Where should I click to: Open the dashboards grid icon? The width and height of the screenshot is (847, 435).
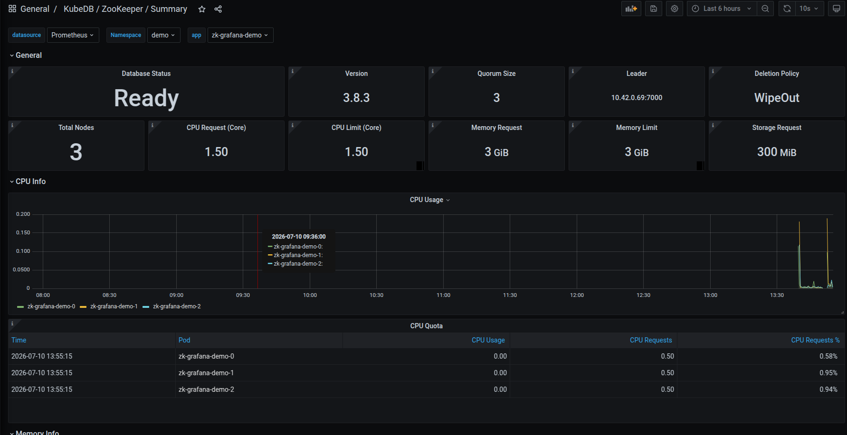pyautogui.click(x=12, y=9)
